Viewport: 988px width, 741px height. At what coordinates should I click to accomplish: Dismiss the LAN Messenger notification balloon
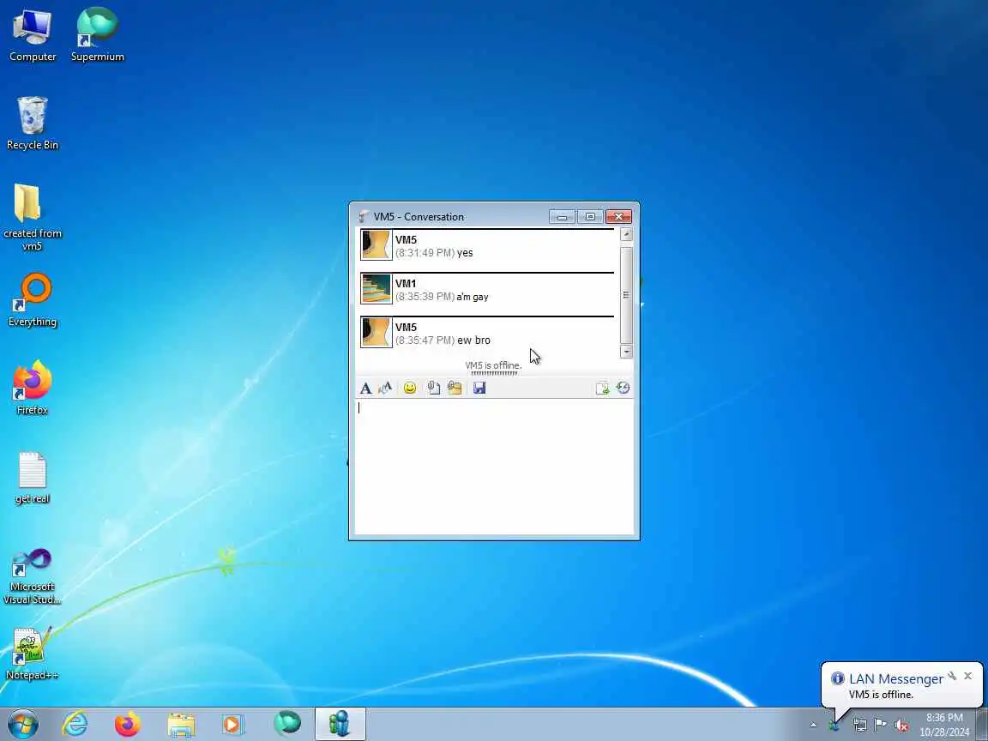click(968, 676)
